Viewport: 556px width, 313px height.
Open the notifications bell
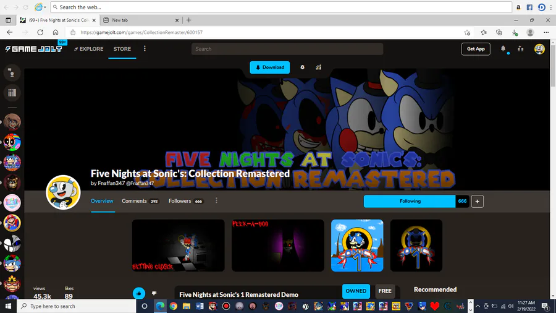point(503,49)
